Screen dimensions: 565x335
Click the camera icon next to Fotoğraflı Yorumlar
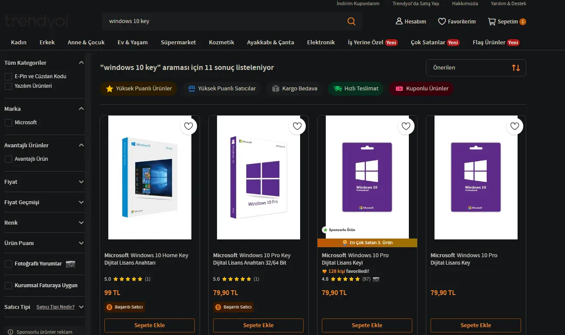click(70, 264)
